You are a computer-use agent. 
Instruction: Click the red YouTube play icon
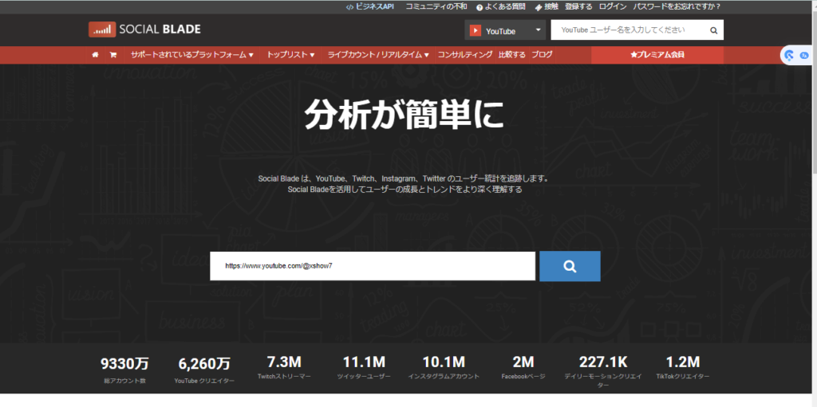click(476, 31)
